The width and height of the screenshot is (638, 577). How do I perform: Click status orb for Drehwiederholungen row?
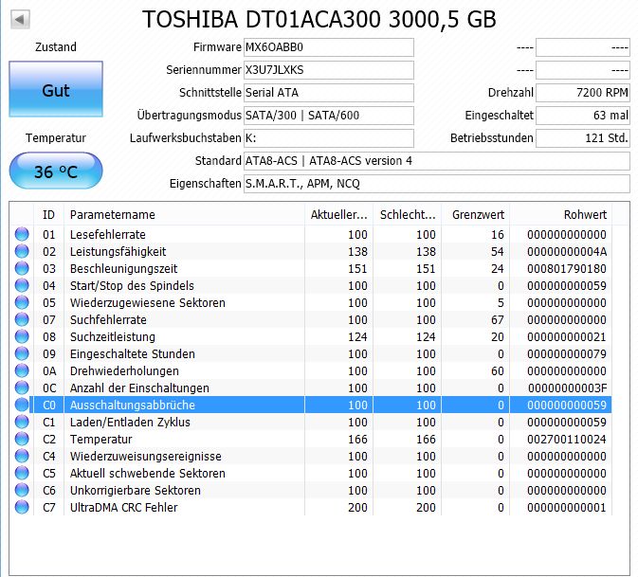(x=22, y=370)
